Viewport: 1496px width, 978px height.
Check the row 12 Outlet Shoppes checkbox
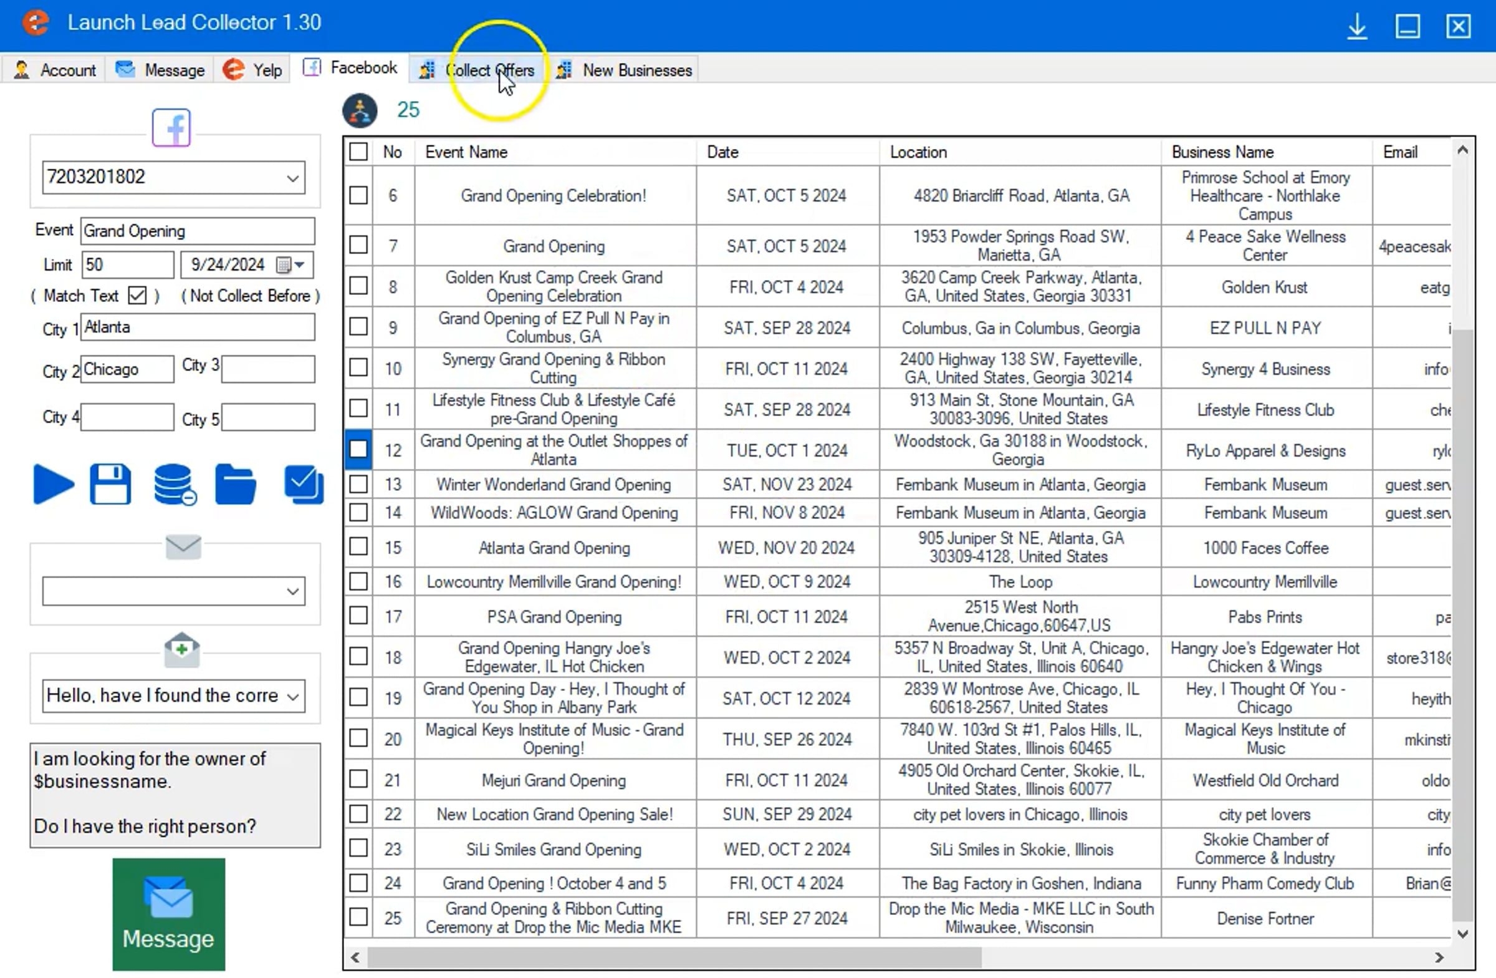358,450
